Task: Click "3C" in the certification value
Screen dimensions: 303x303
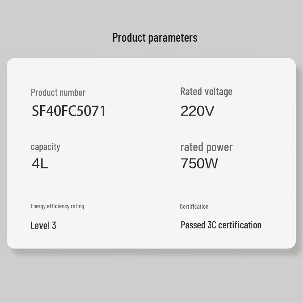Action: (x=212, y=225)
